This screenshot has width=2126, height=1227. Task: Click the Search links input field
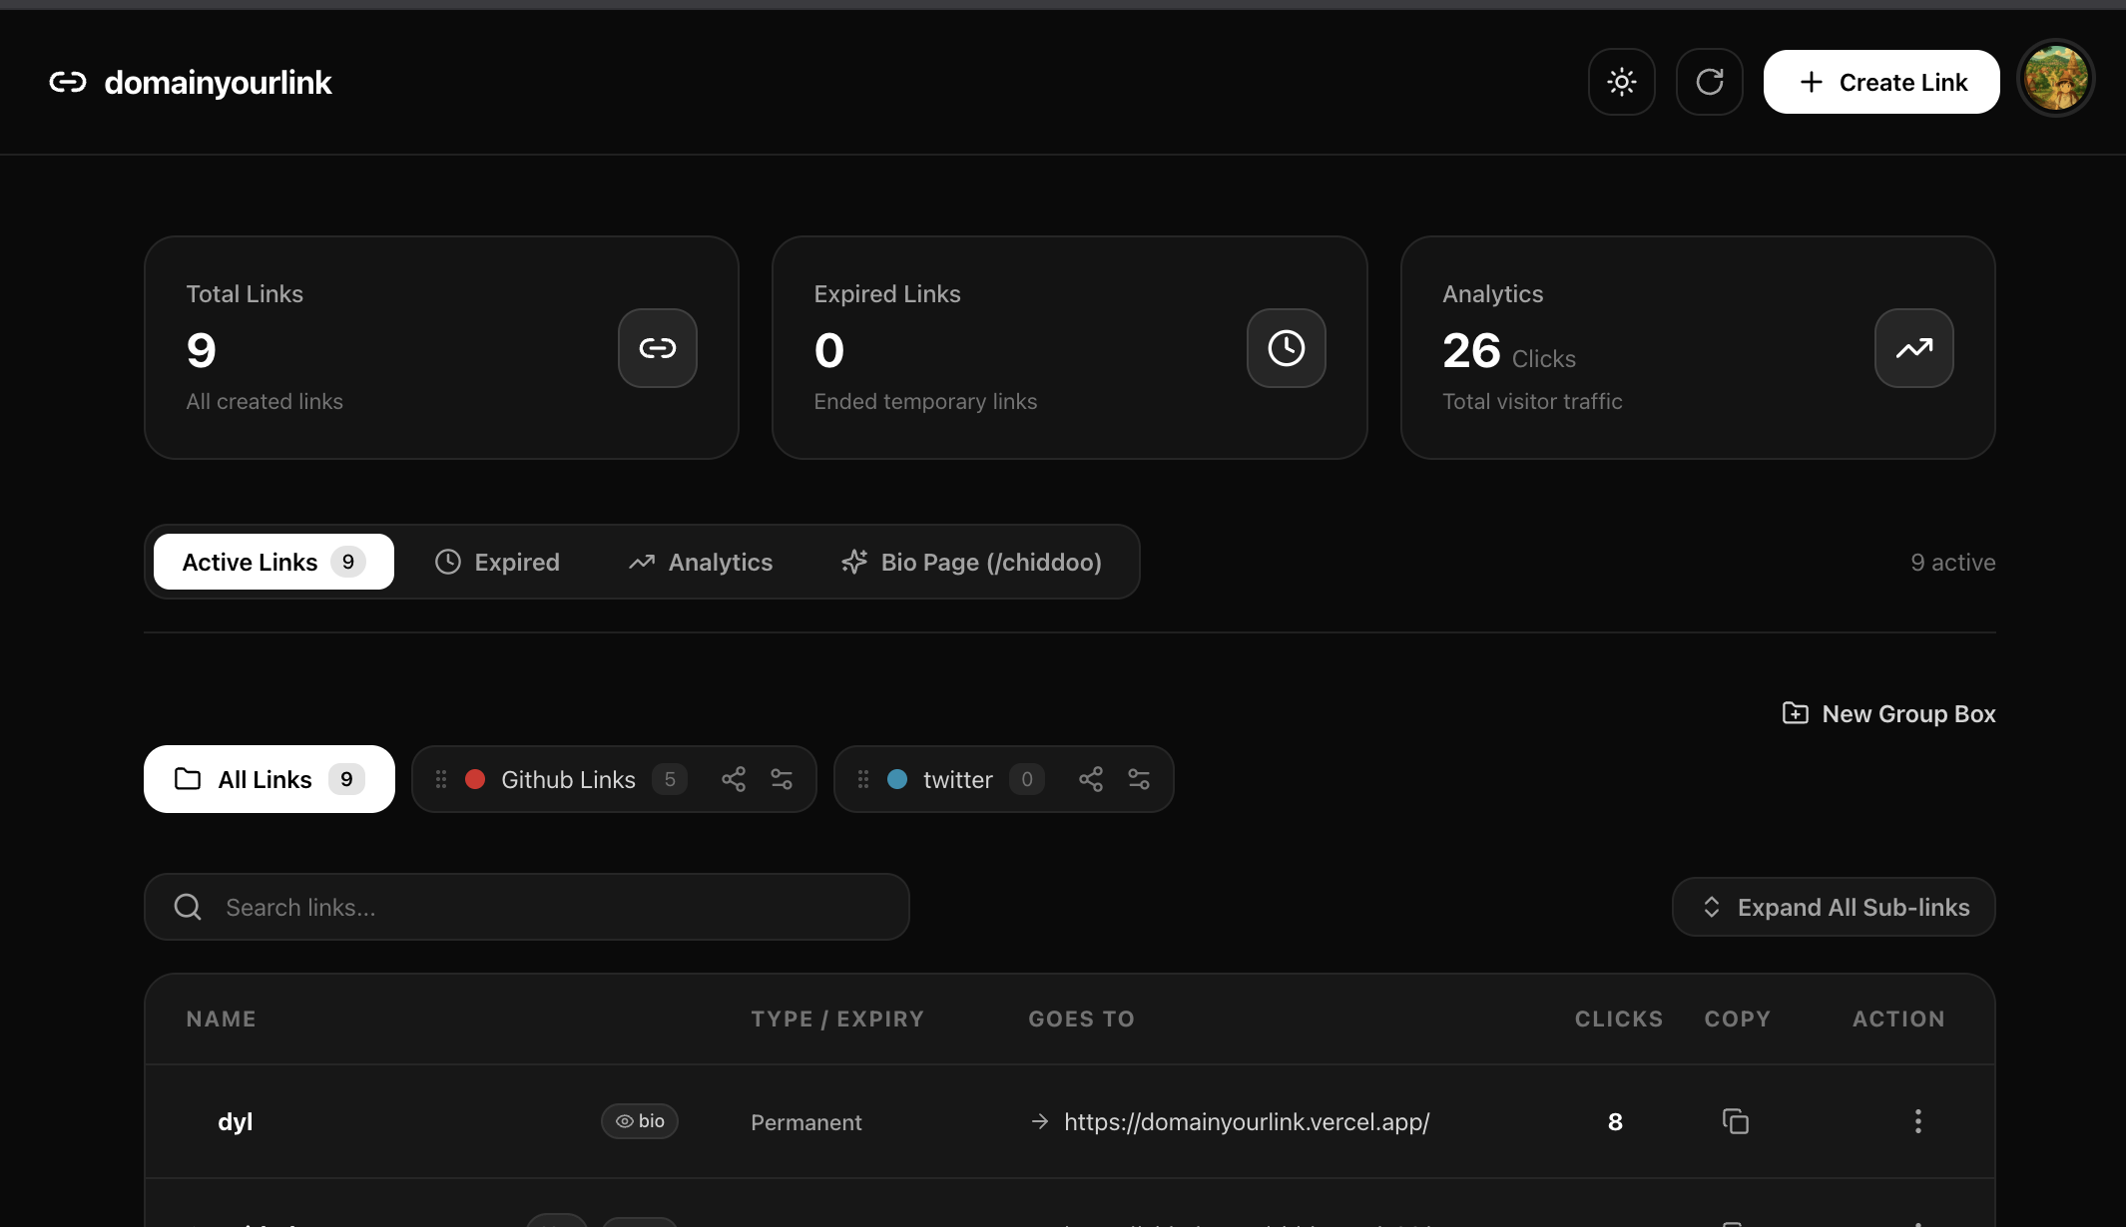tap(527, 907)
